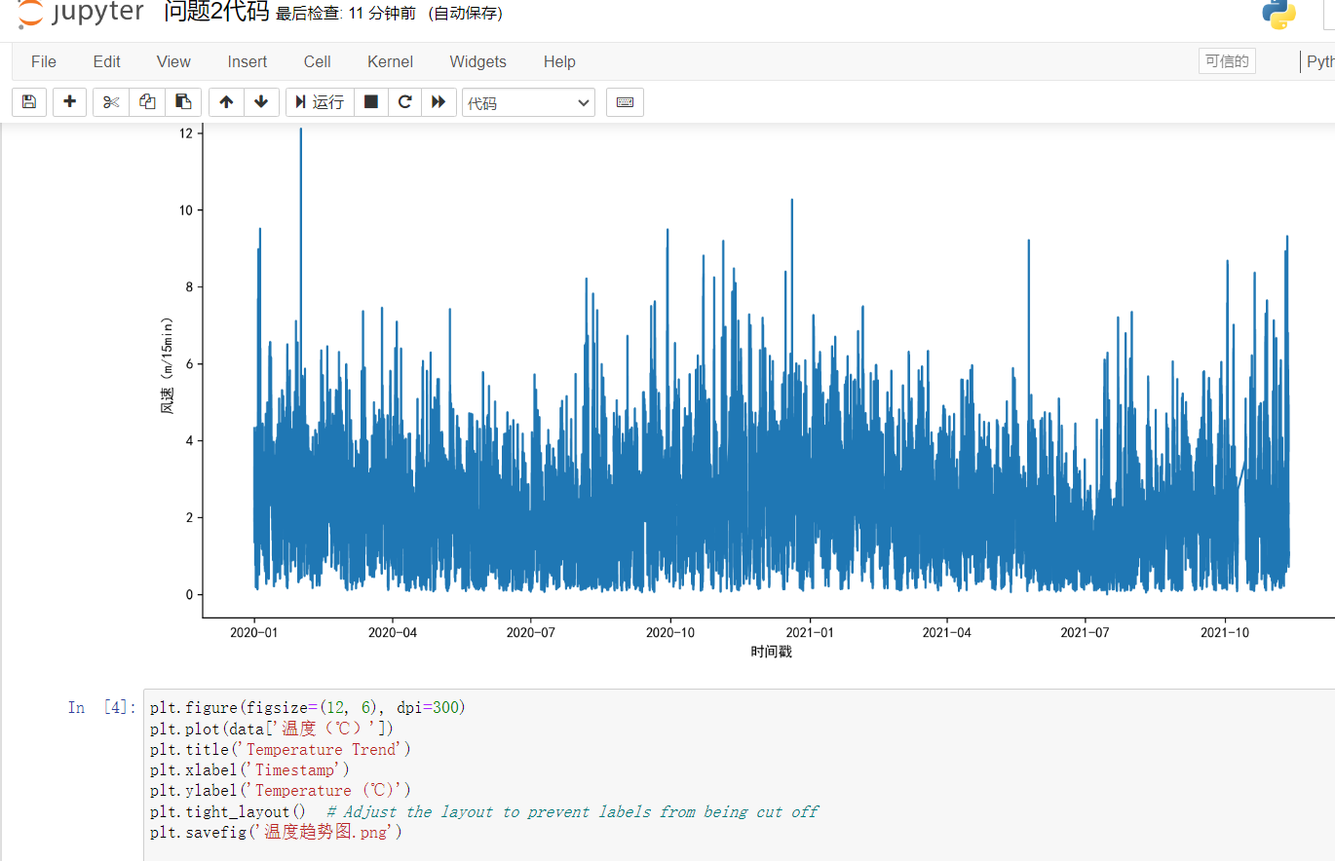
Task: Click the 运行 run cell button
Action: click(320, 102)
